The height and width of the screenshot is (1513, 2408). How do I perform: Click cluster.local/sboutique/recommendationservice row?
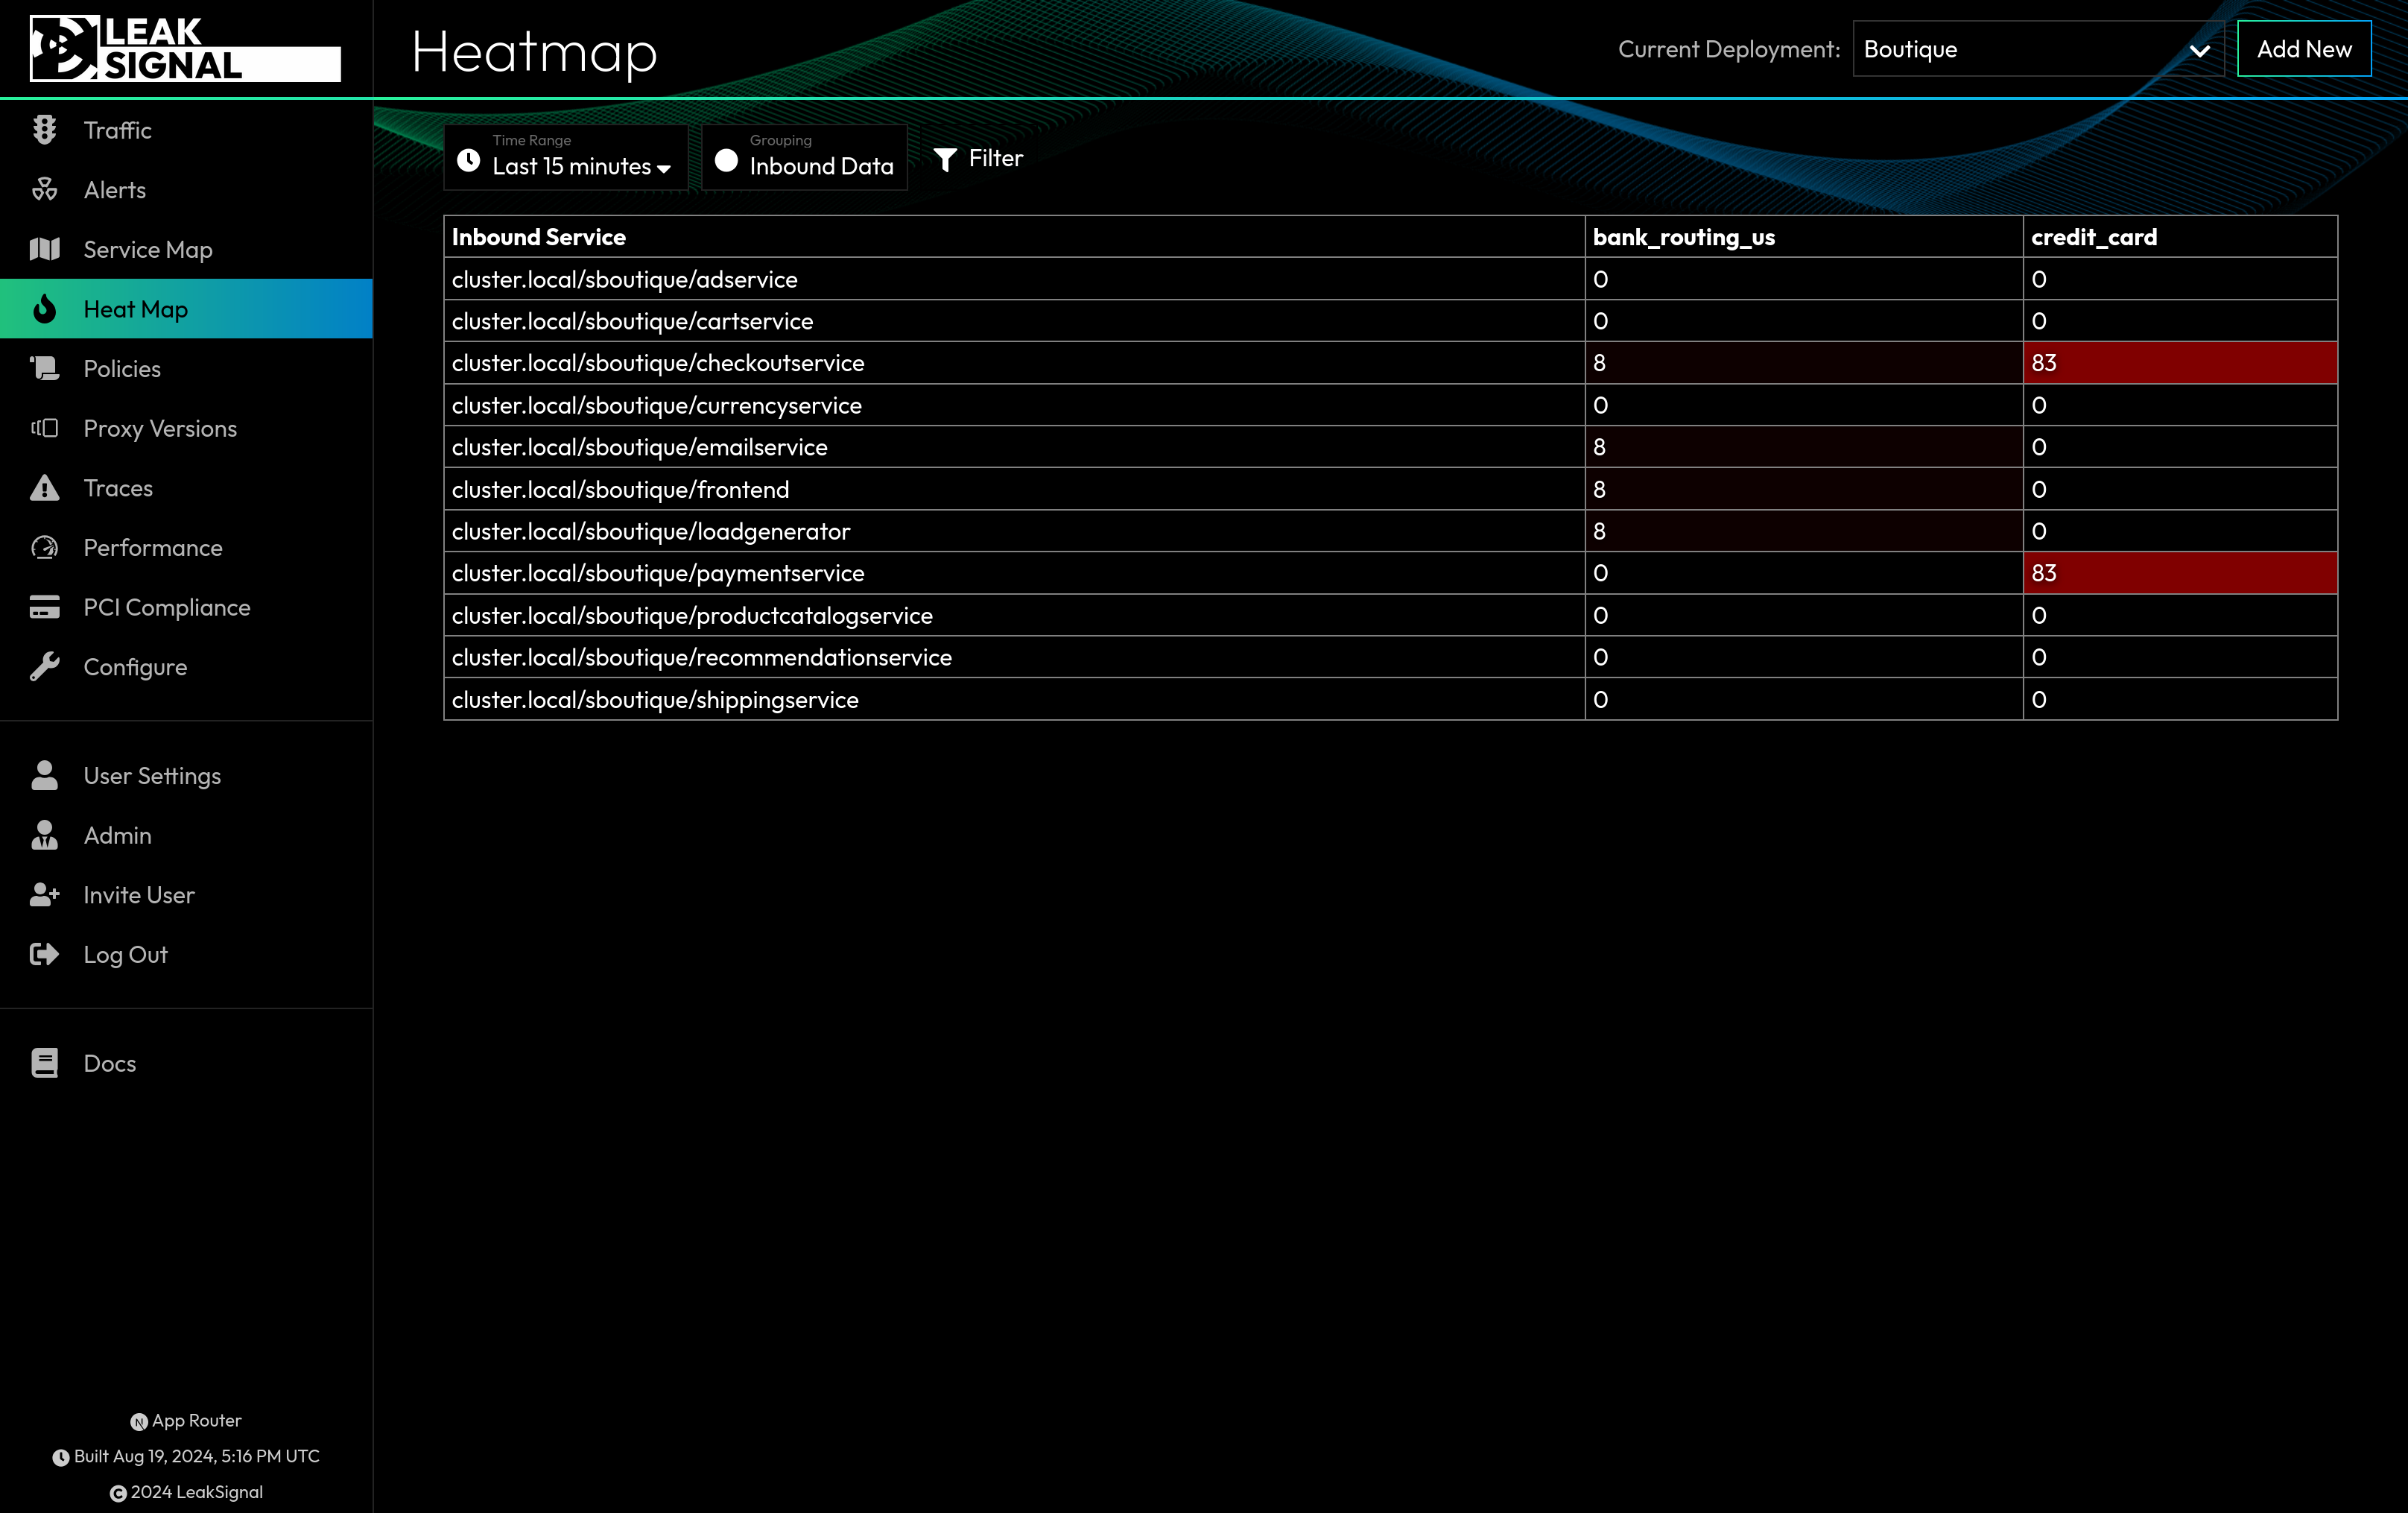tap(1390, 657)
